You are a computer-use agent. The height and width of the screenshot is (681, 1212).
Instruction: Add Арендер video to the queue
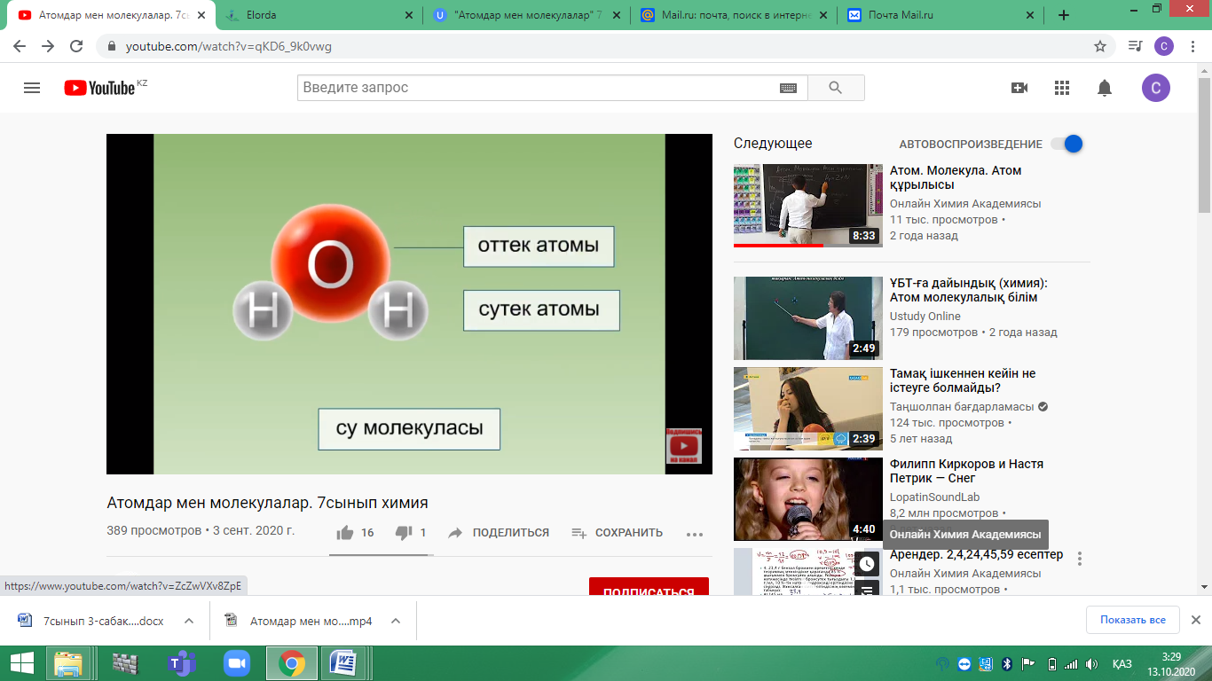click(x=867, y=587)
